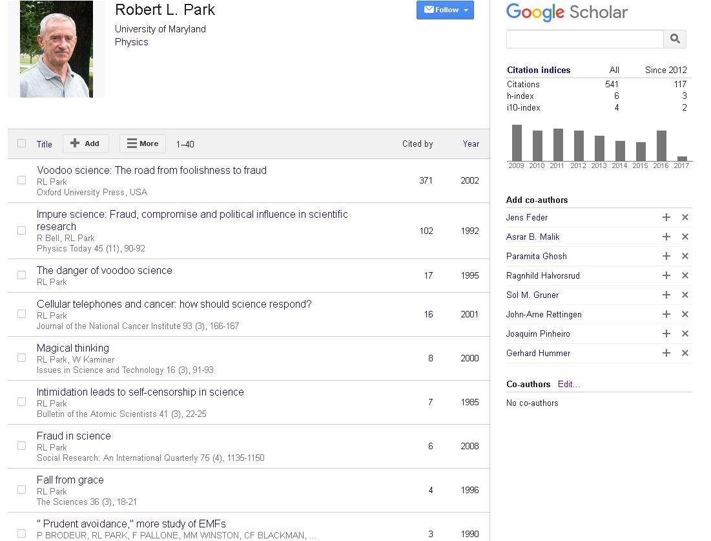The image size is (711, 541).
Task: View the 371 citations of Voodoo science
Action: tap(426, 180)
